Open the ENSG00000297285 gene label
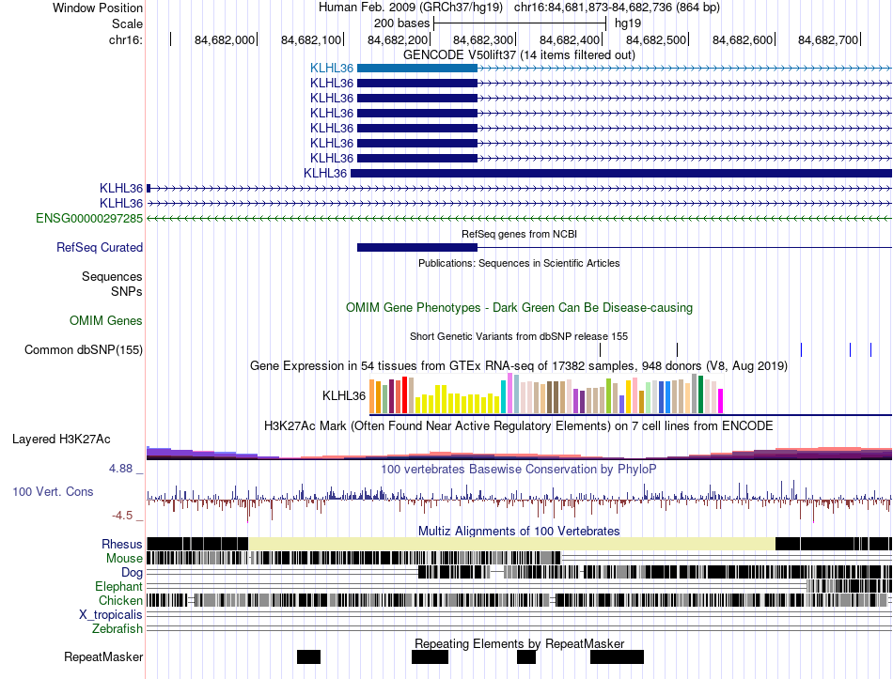Image resolution: width=893 pixels, height=679 pixels. click(x=89, y=219)
